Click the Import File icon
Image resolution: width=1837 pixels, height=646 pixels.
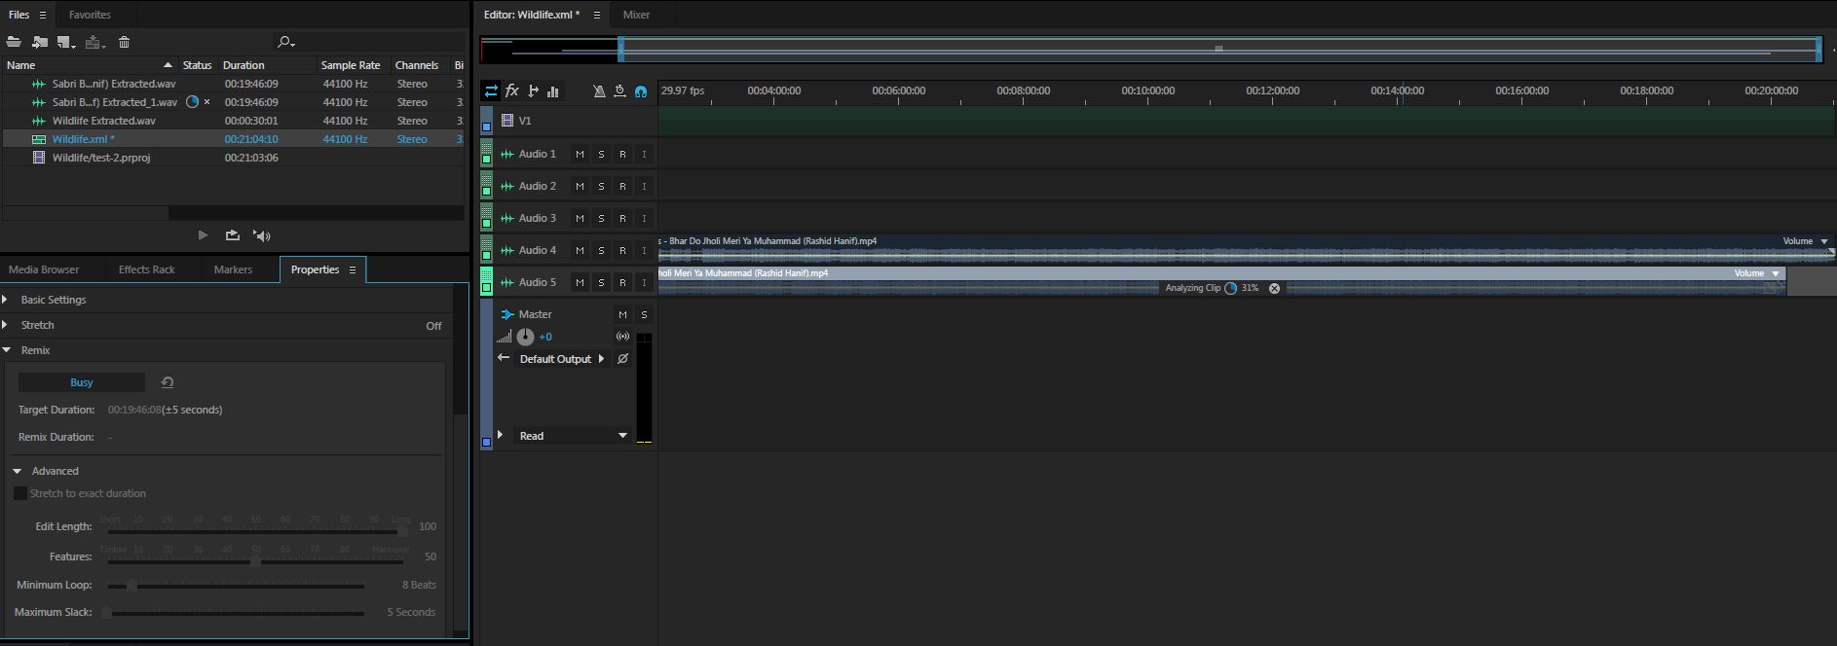(40, 42)
